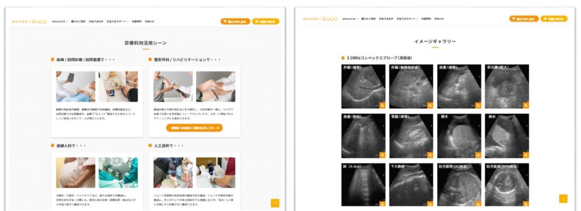Screen dimensions: 581x211
Task: Expand お客さまサポート menu on the 診療科別活用シーン page
Action: [117, 22]
